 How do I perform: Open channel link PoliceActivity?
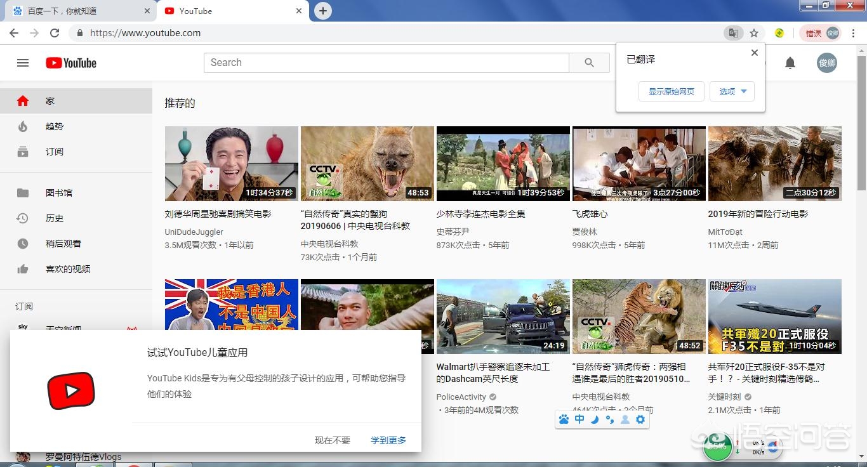(x=461, y=397)
